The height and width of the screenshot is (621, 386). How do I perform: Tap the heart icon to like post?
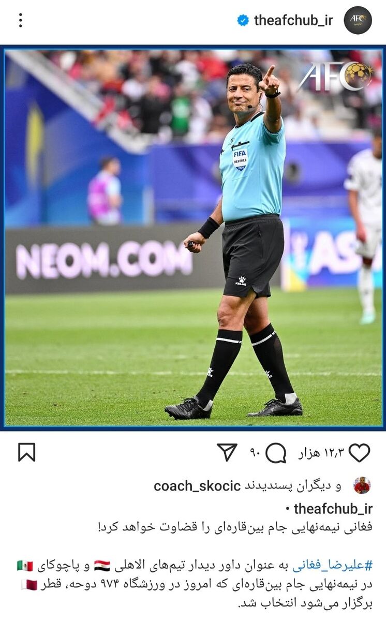(359, 452)
